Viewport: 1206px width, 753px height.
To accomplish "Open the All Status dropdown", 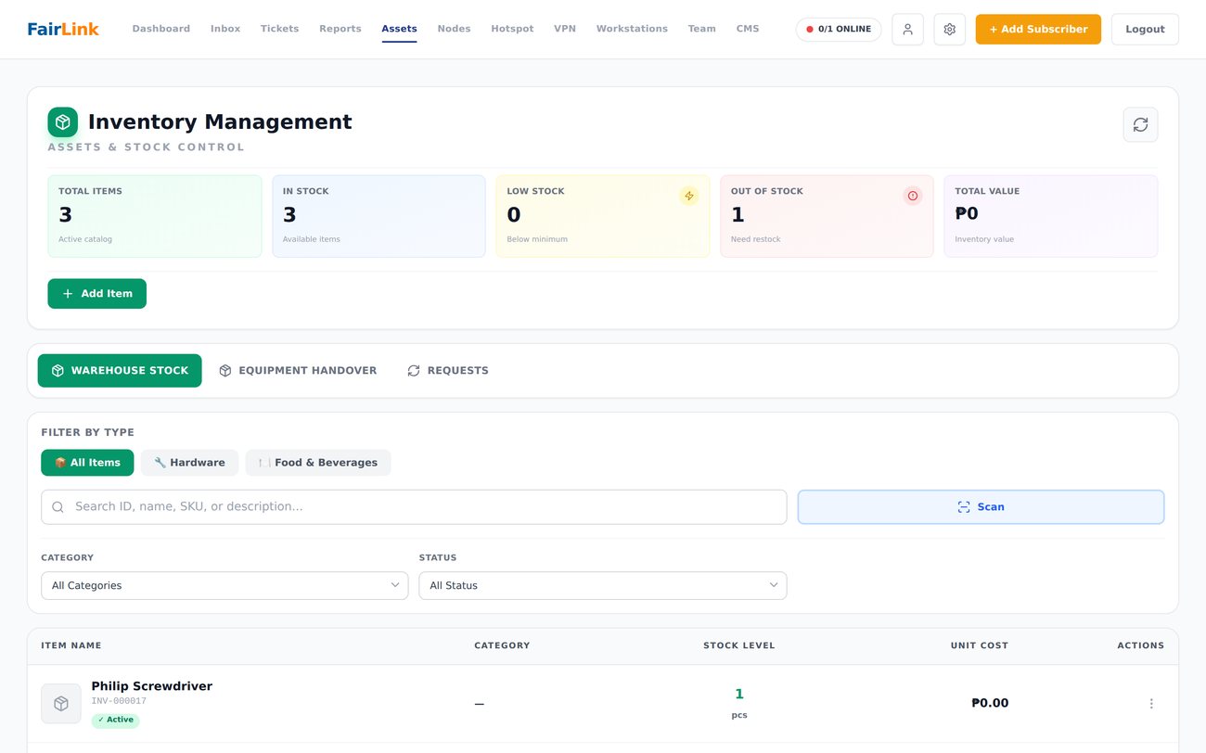I will (x=603, y=586).
